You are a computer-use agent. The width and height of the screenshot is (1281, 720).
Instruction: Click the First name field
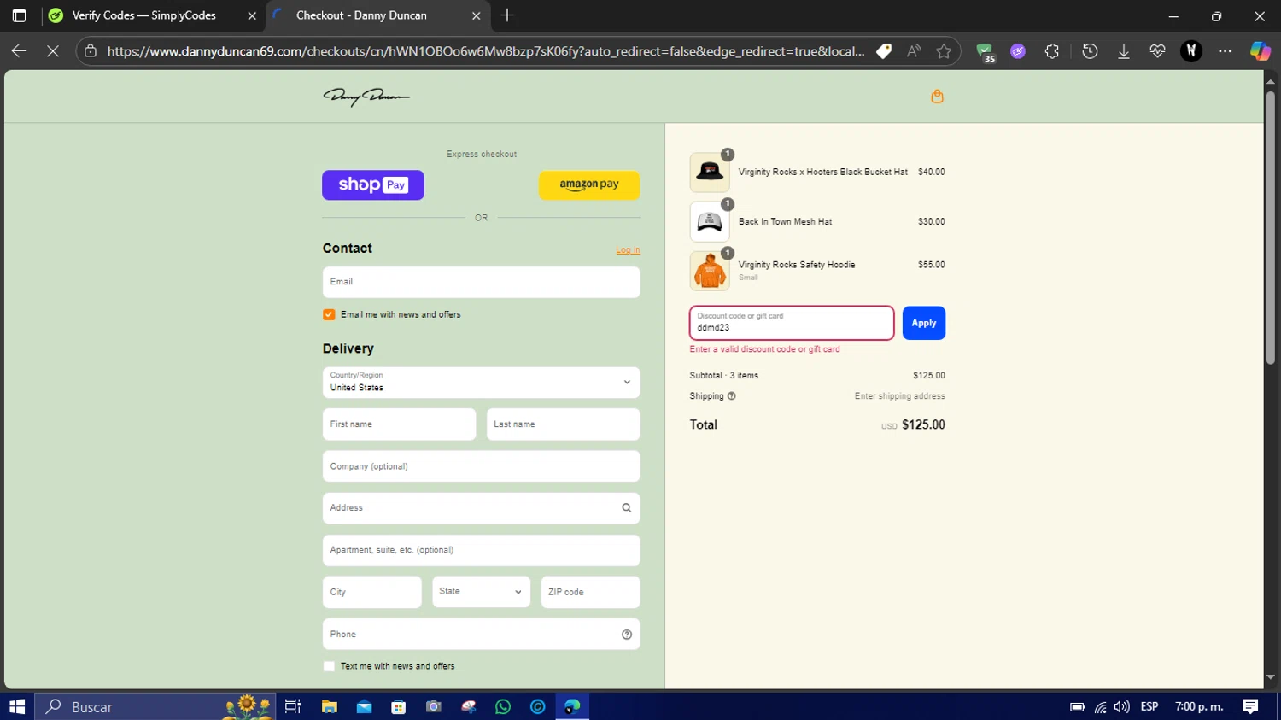(400, 424)
